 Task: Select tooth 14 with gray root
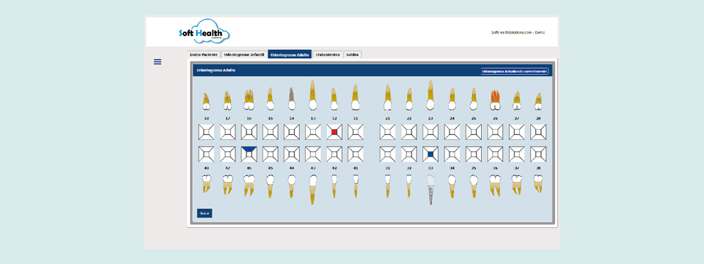point(291,99)
